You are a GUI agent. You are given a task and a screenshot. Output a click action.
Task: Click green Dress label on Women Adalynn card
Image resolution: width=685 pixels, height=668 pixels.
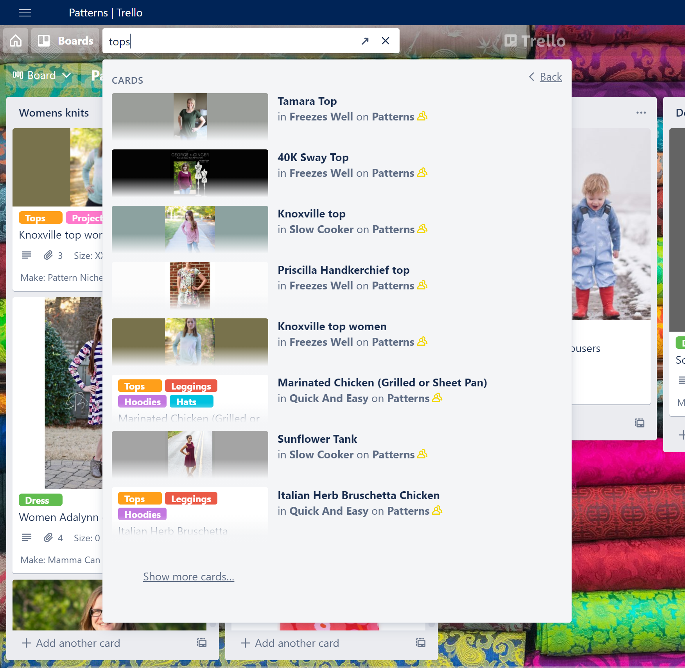point(40,500)
